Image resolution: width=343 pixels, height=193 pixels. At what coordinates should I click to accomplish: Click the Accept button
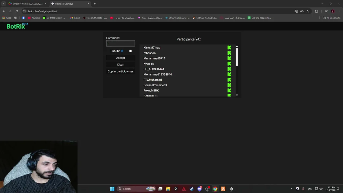121,58
